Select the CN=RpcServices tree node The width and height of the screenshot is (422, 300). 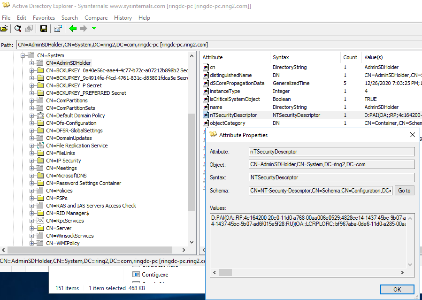[65, 221]
